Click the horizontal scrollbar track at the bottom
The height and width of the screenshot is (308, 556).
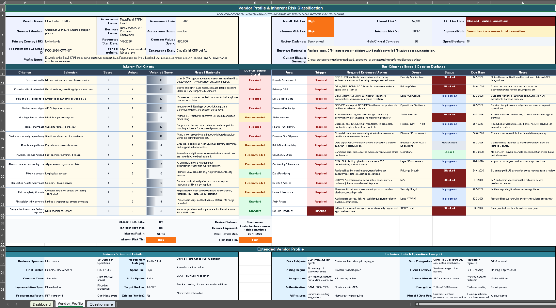[x=487, y=304]
